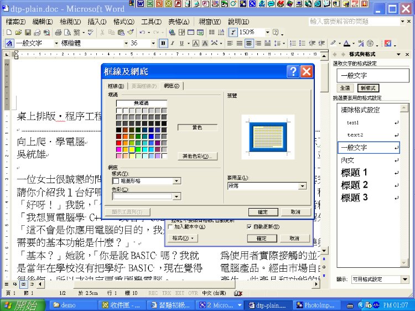Screen dimensions: 415x311
Task: Click the Print Preview icon
Action: pyautogui.click(x=68, y=32)
